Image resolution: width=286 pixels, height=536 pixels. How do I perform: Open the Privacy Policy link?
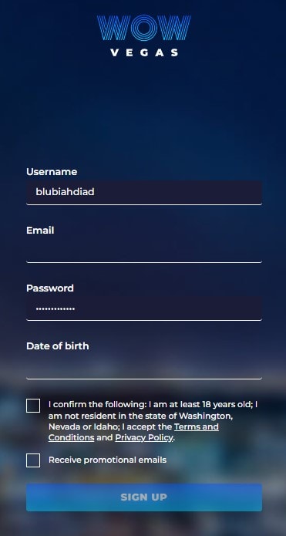[144, 437]
